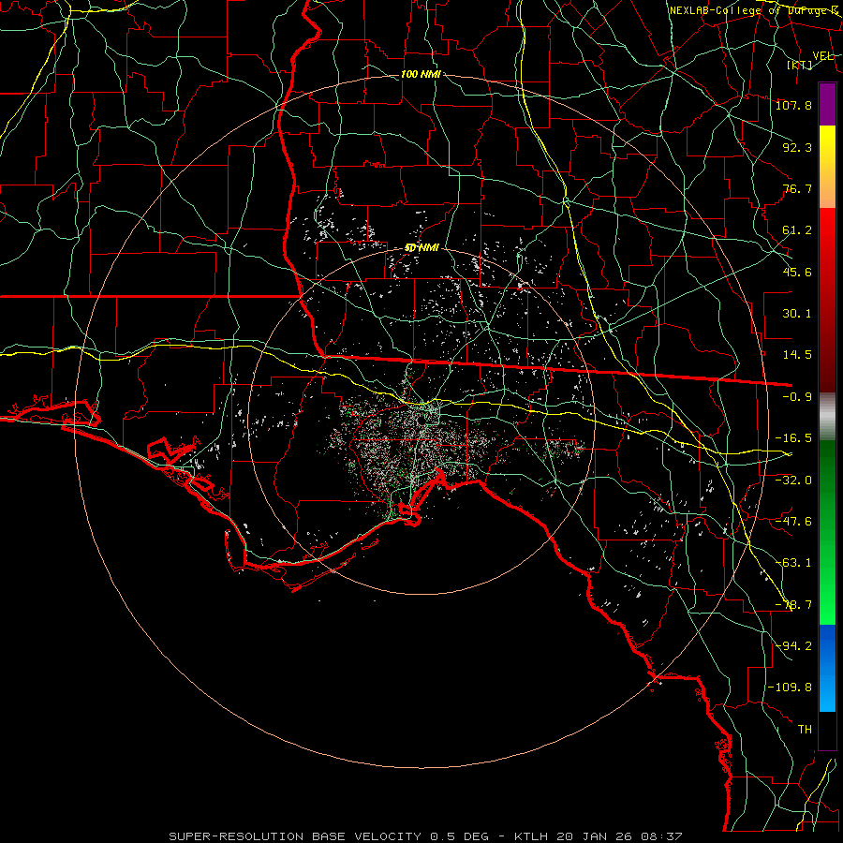Select the 107.8 legend value
The height and width of the screenshot is (843, 843).
793,105
